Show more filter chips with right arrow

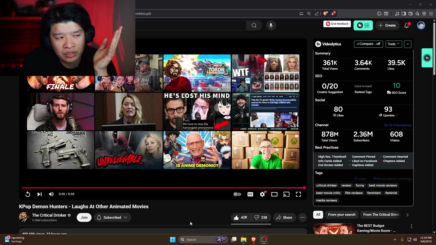tap(407, 215)
